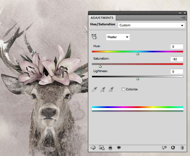Pick the Subtract from Sample eyedropper
The height and width of the screenshot is (156, 190).
[x=111, y=89]
